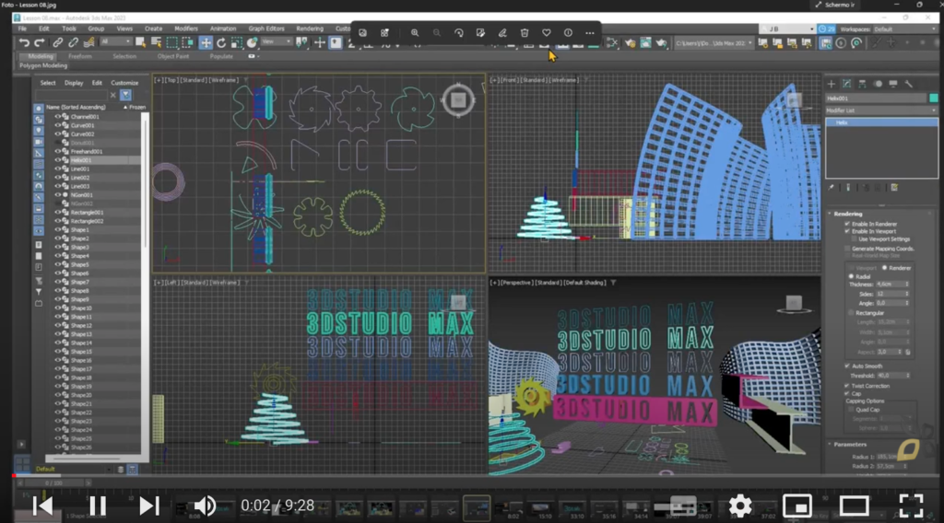
Task: Open the Workspaces Default dropdown
Action: coord(904,29)
